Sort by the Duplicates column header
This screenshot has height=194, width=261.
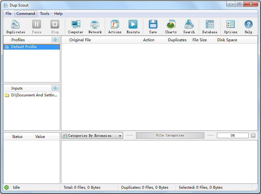click(x=179, y=40)
